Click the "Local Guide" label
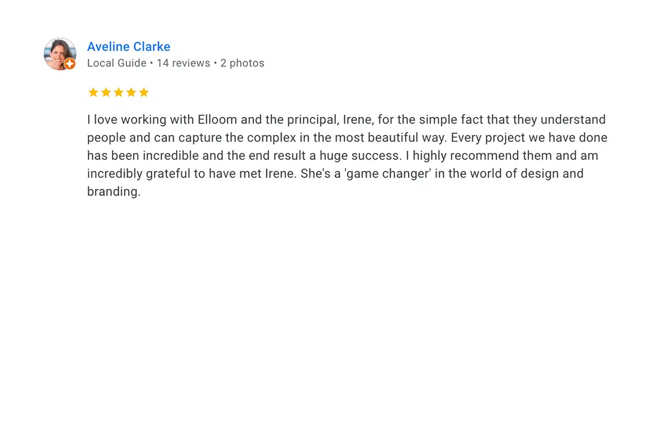This screenshot has width=659, height=437. 116,63
